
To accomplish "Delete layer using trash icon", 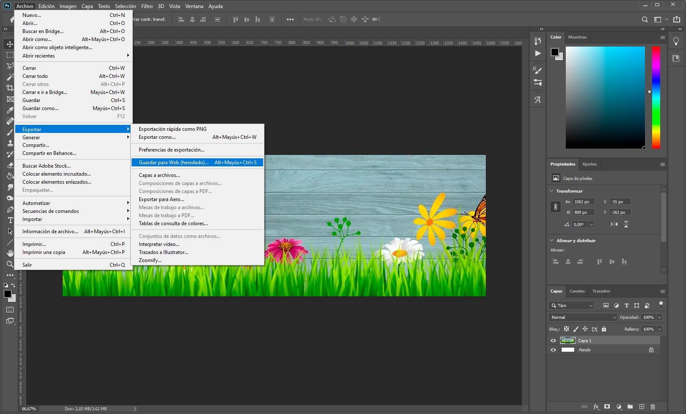I will [x=653, y=407].
